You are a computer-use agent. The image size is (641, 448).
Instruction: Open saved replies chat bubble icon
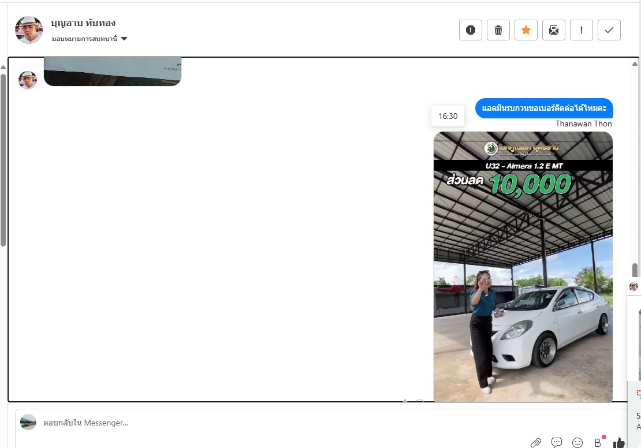(556, 442)
